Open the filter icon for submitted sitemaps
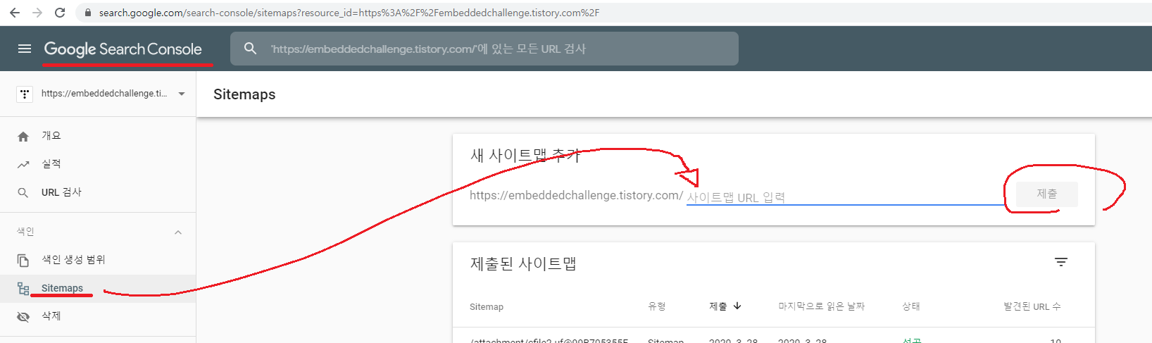 (x=1061, y=262)
